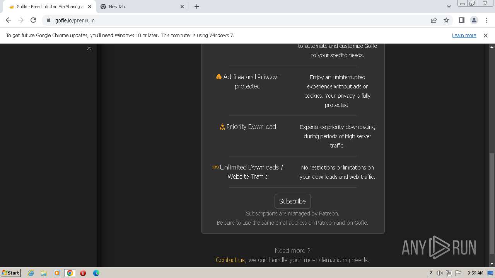Open Windows Media Player from the taskbar
The width and height of the screenshot is (495, 278).
click(x=57, y=273)
